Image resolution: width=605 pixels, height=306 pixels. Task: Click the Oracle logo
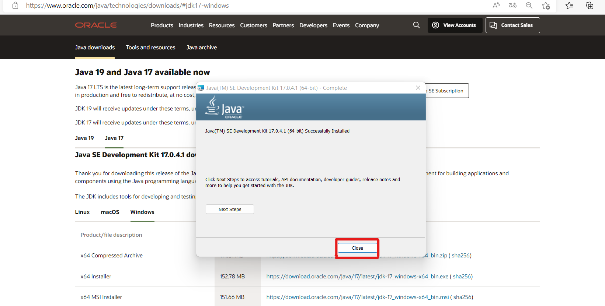click(96, 25)
